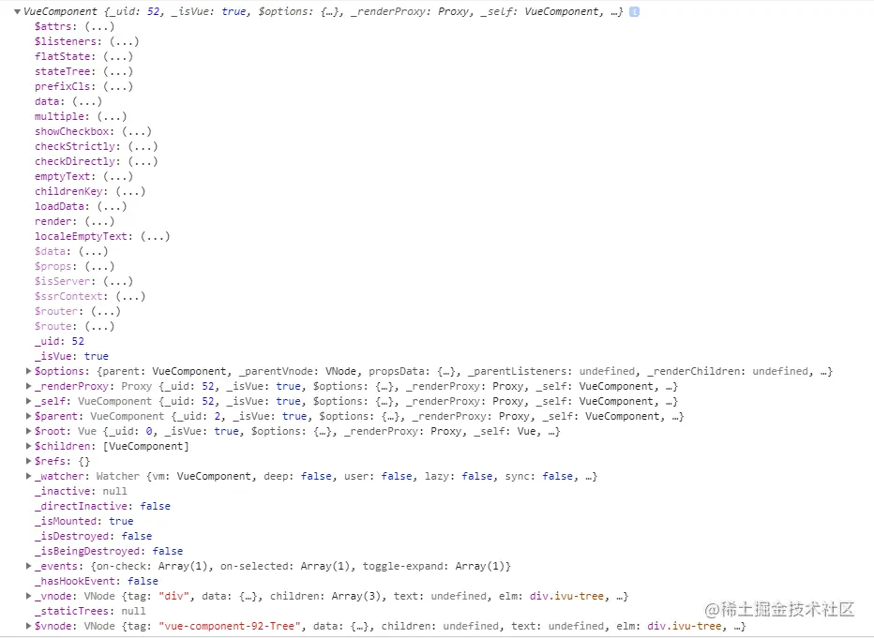Select the '_inactive: null' row

pyautogui.click(x=81, y=491)
